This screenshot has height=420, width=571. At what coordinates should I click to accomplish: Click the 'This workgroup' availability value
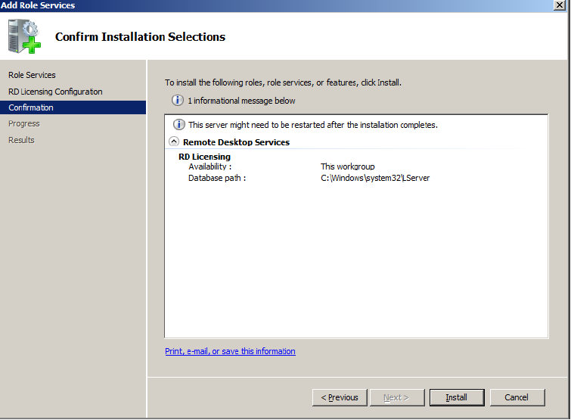tap(347, 166)
